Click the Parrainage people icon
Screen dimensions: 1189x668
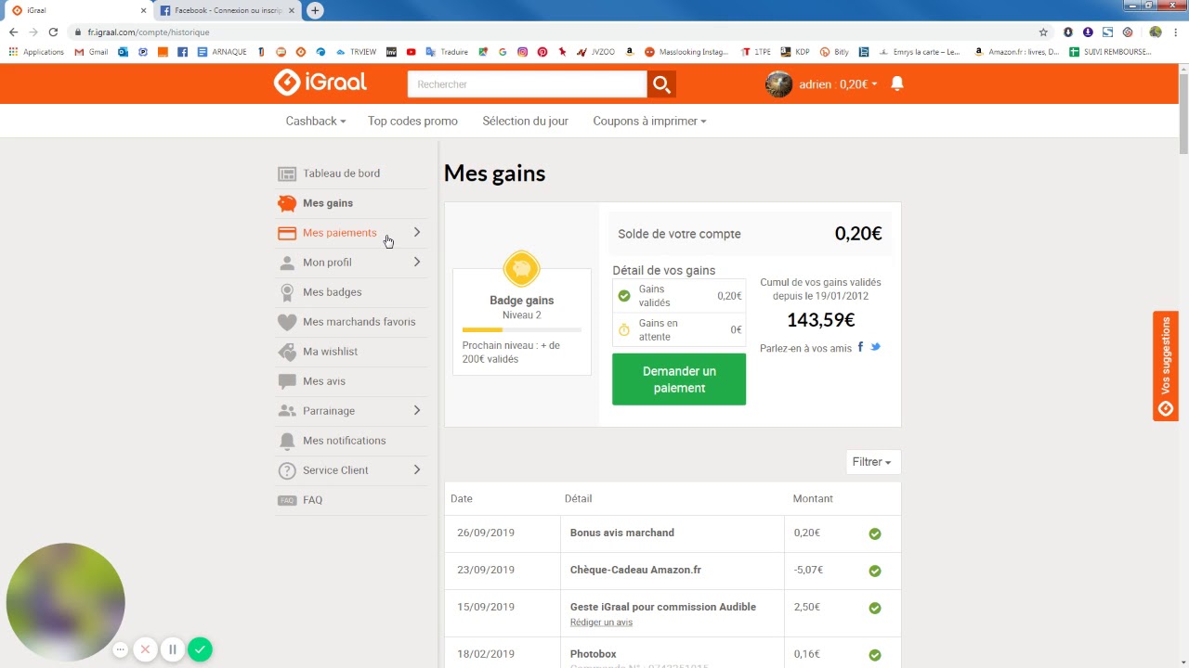point(287,411)
